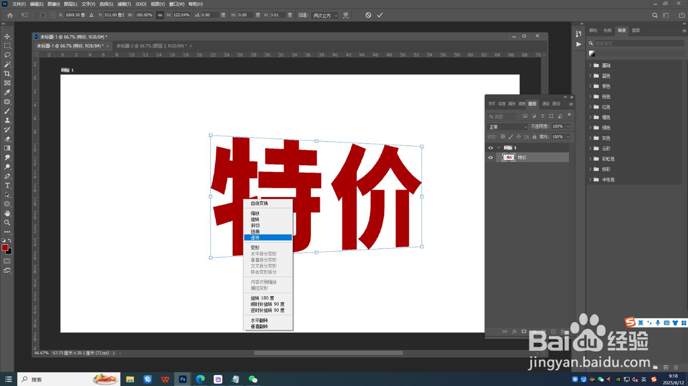Toggle relative positioning triangle between X and Y
Viewport: 688px width, 386px height.
coord(91,15)
